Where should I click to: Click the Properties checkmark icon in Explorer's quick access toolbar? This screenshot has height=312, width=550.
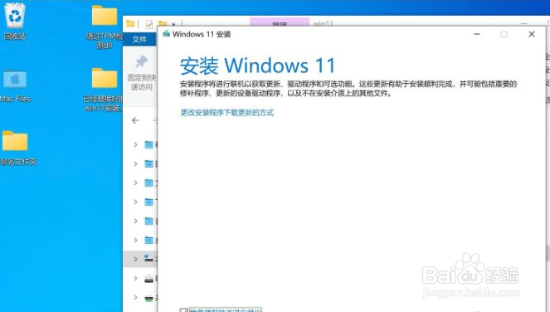[149, 24]
